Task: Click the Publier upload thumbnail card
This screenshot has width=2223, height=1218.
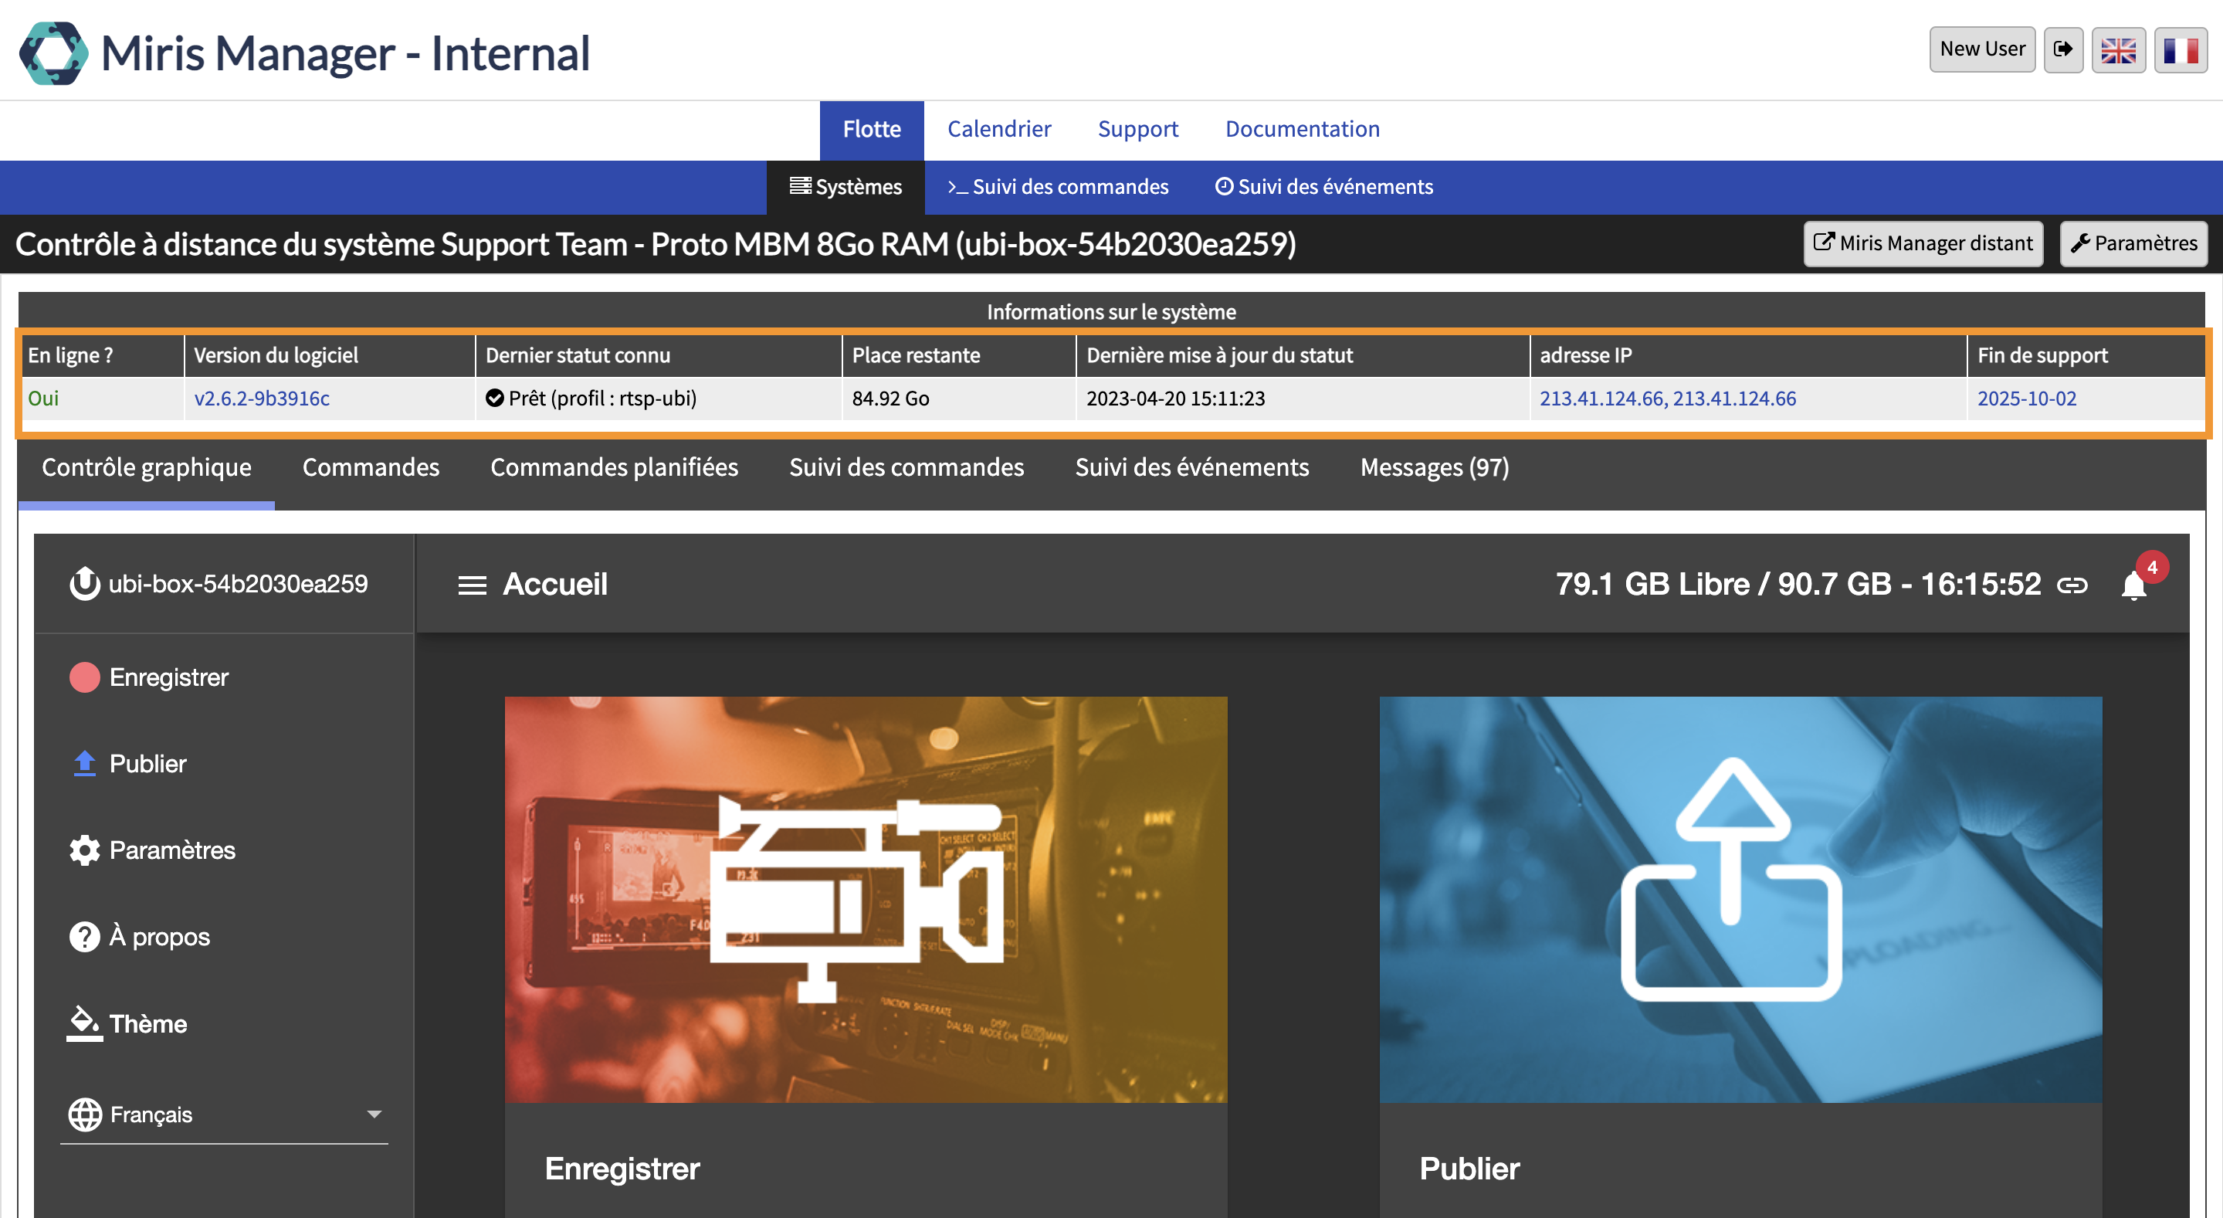Action: 1740,900
